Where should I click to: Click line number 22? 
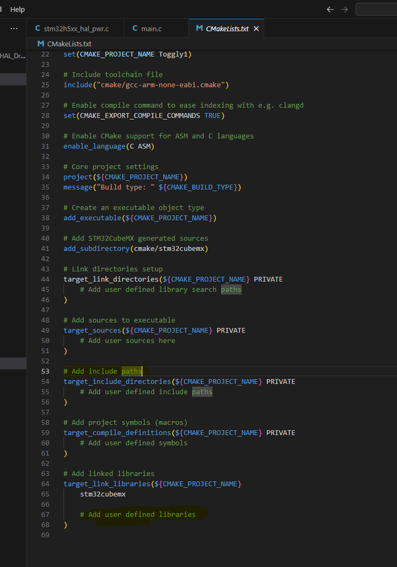pyautogui.click(x=45, y=54)
